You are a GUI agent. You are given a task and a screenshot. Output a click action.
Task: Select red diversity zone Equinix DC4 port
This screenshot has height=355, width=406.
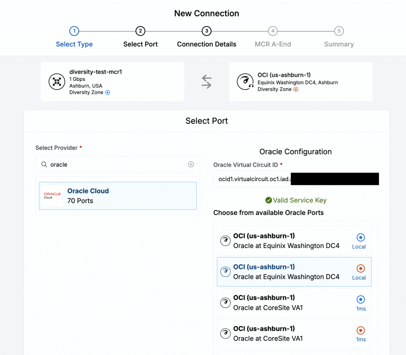294,272
